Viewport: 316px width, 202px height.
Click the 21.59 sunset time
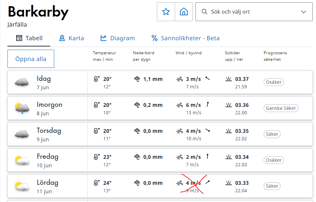point(241,87)
